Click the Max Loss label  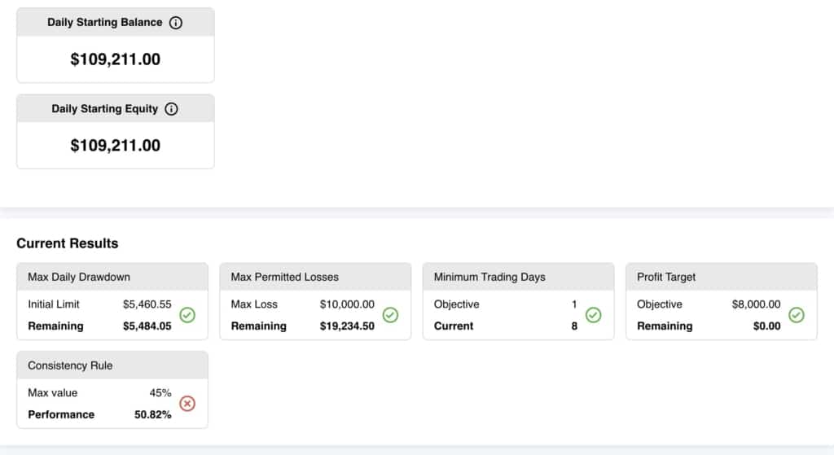[254, 304]
